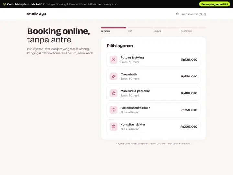Viewport: 233px width, 175px height.
Task: Click "Contoh tampilan · data fiktif." banner text
Action: pyautogui.click(x=25, y=4)
